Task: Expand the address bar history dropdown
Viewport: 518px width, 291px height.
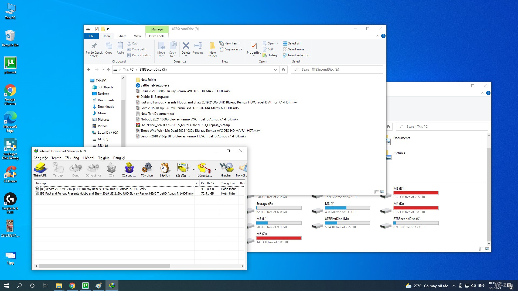Action: pyautogui.click(x=275, y=70)
